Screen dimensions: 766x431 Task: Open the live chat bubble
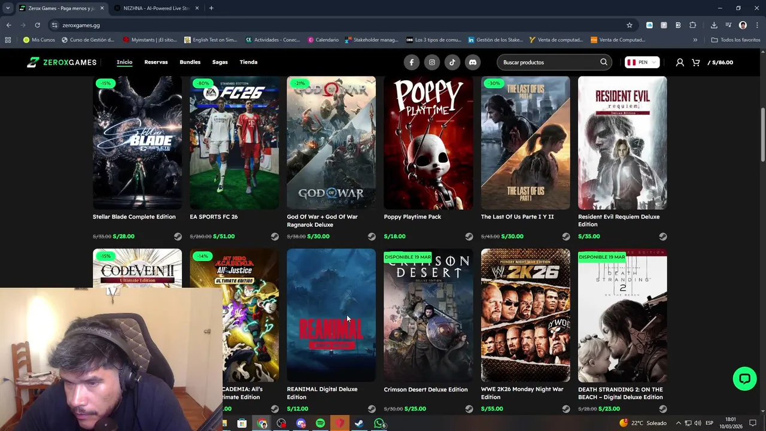click(744, 379)
